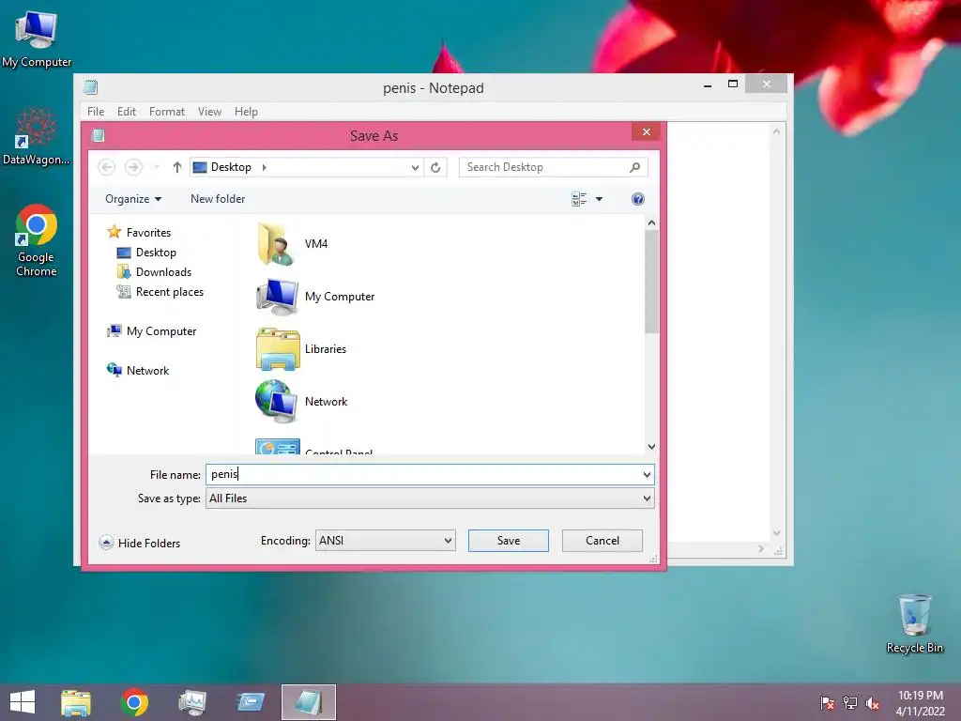
Task: Open the Task Manager taskbar icon
Action: (x=192, y=702)
